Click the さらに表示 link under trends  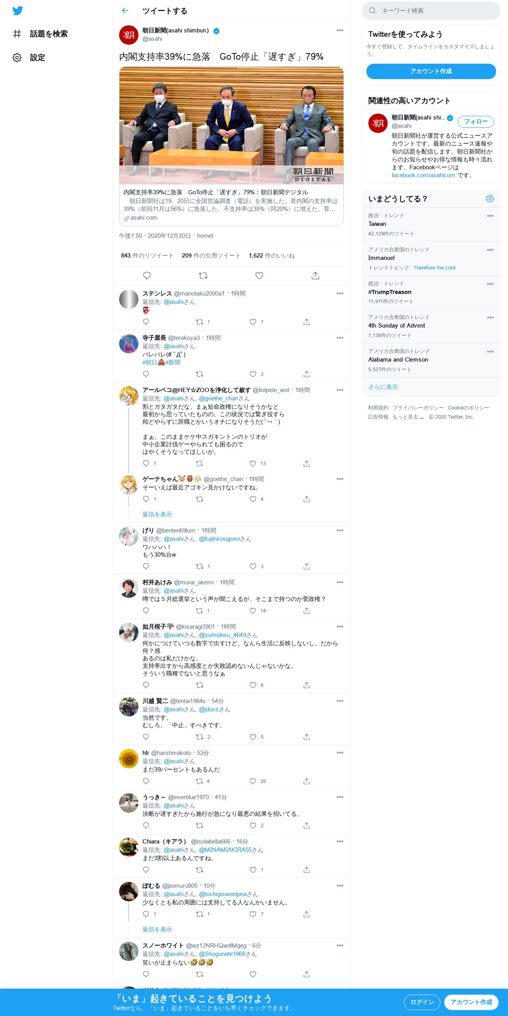tap(383, 387)
